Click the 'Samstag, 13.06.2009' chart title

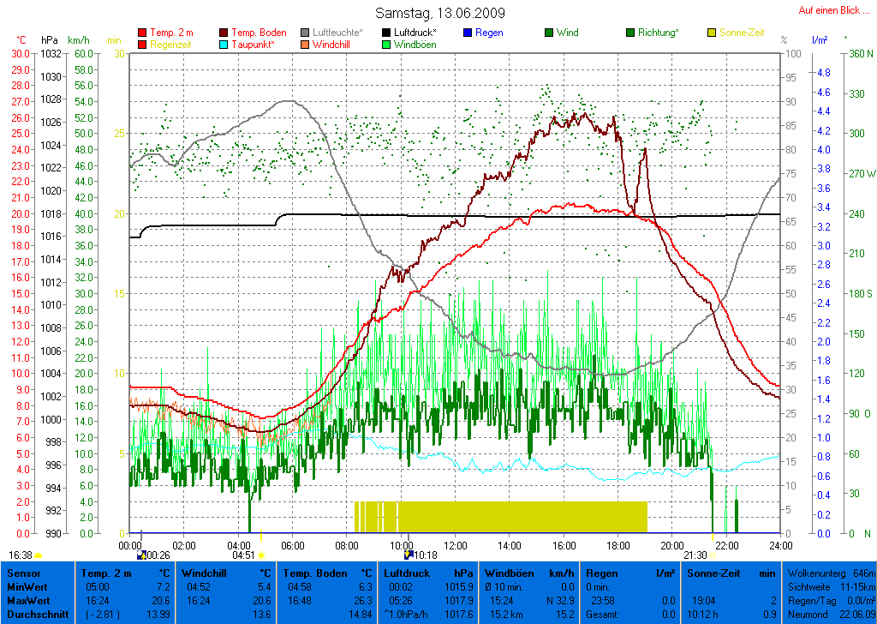pyautogui.click(x=440, y=13)
